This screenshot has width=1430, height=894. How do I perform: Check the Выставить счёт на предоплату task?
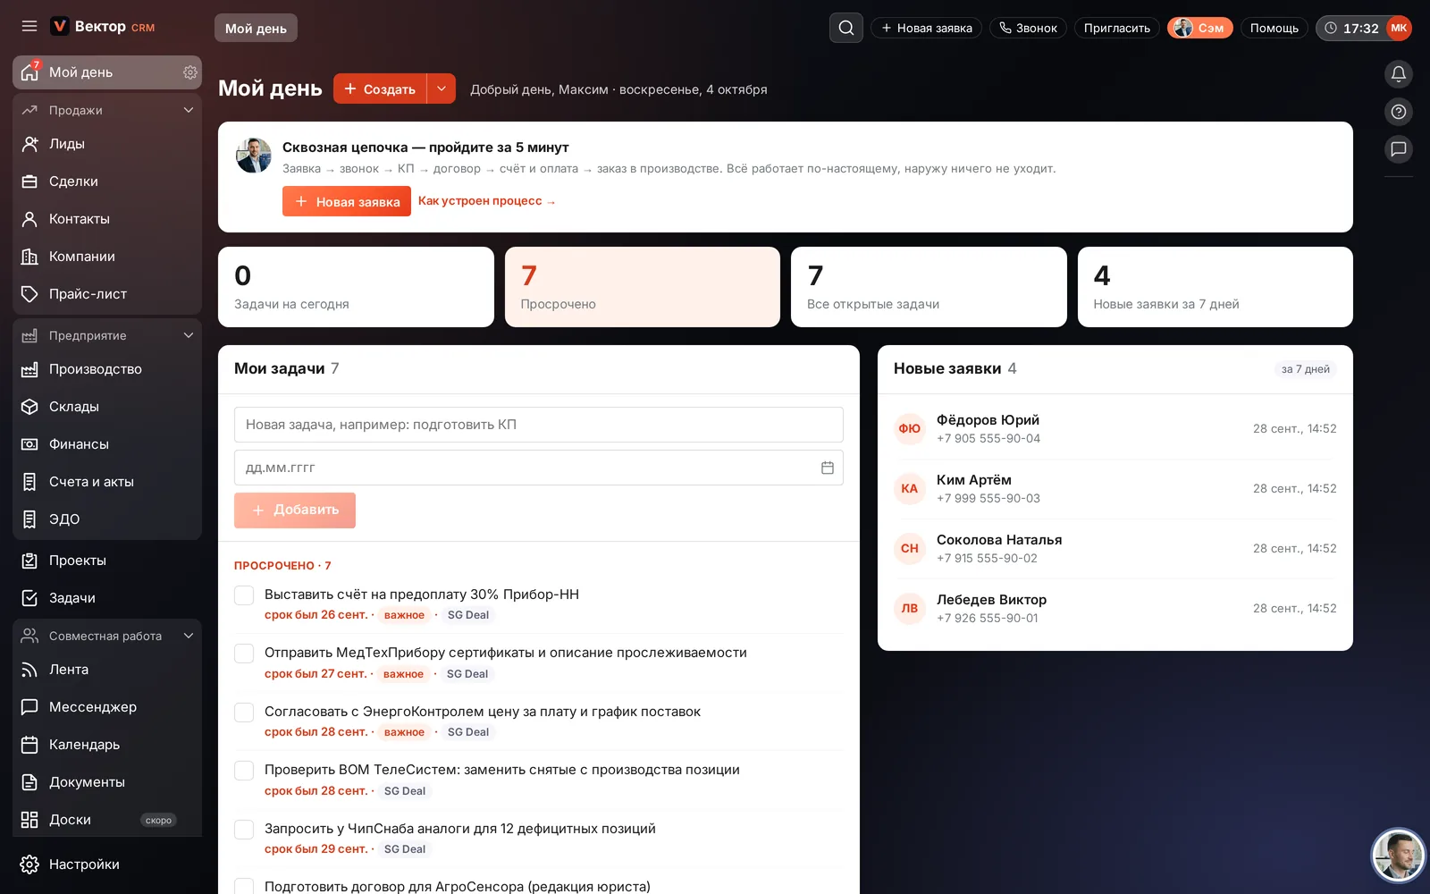pos(244,595)
